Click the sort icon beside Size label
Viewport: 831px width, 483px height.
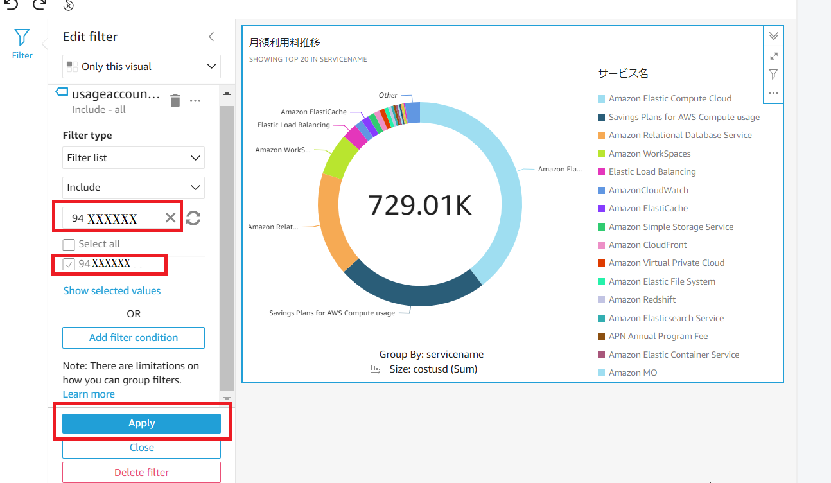click(x=376, y=369)
